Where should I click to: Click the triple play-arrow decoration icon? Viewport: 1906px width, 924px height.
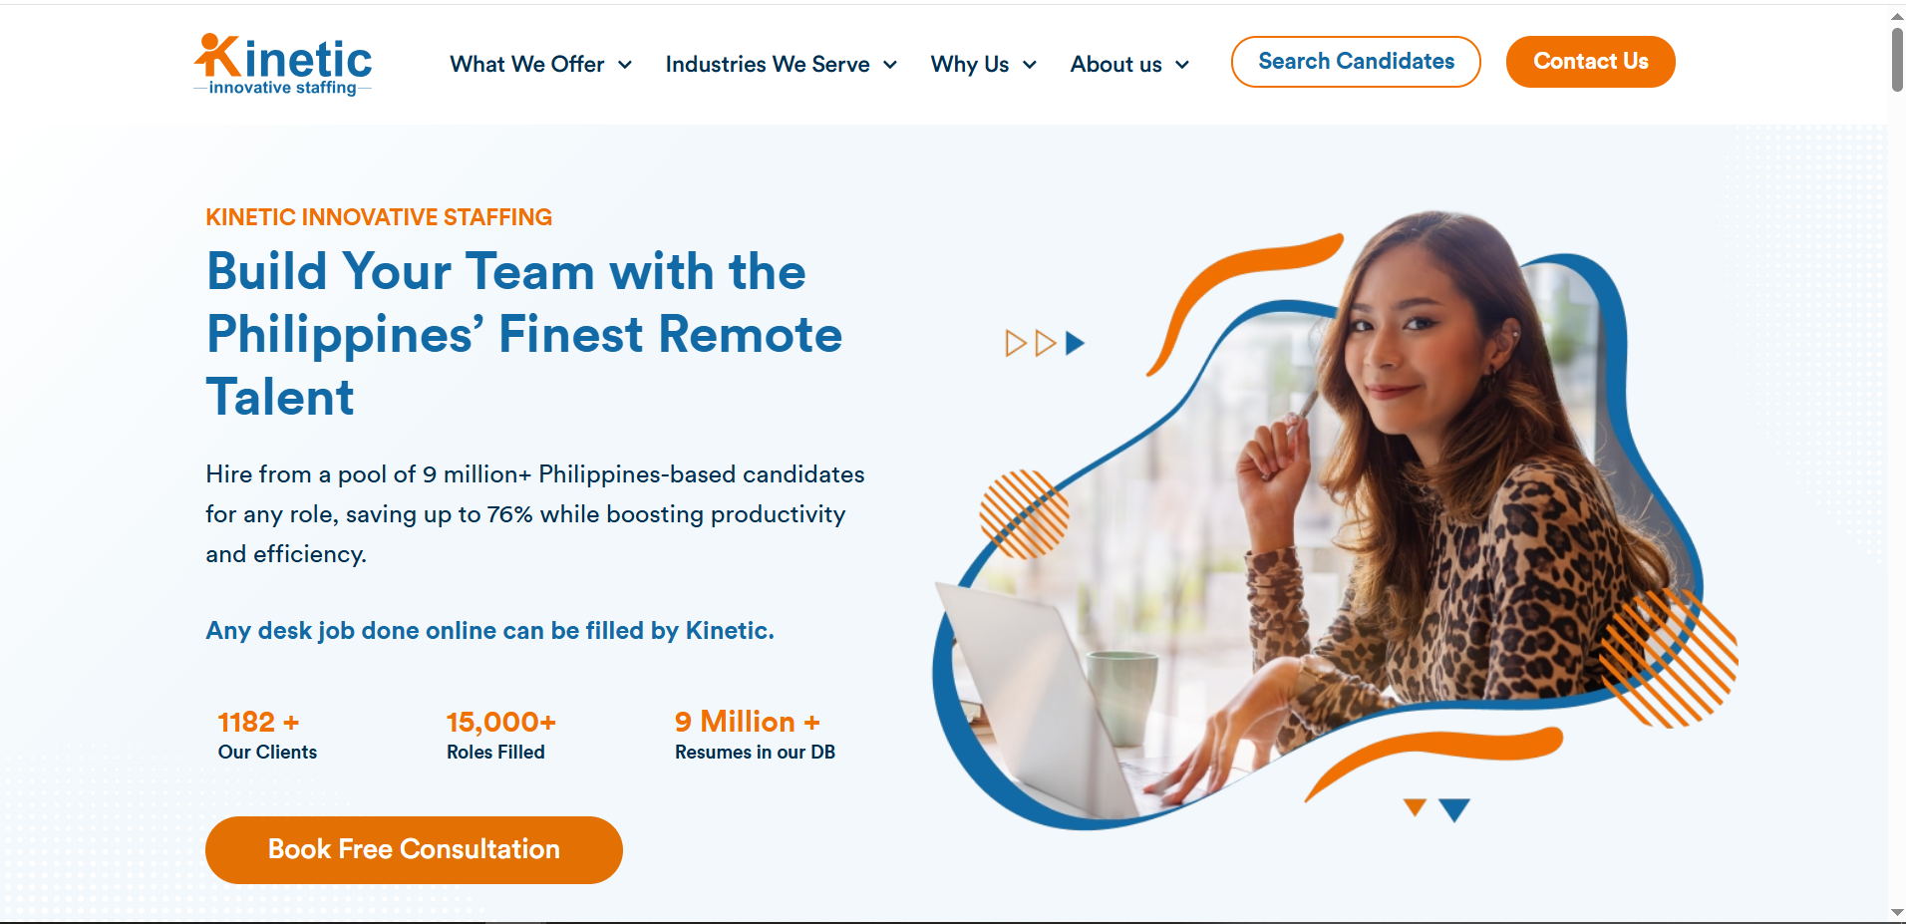1045,344
